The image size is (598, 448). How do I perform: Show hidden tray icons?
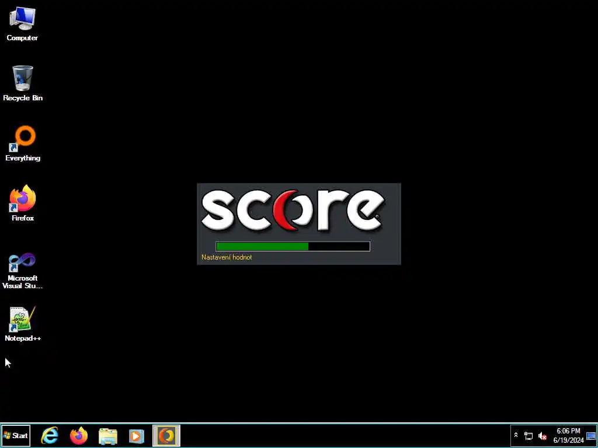click(x=516, y=435)
